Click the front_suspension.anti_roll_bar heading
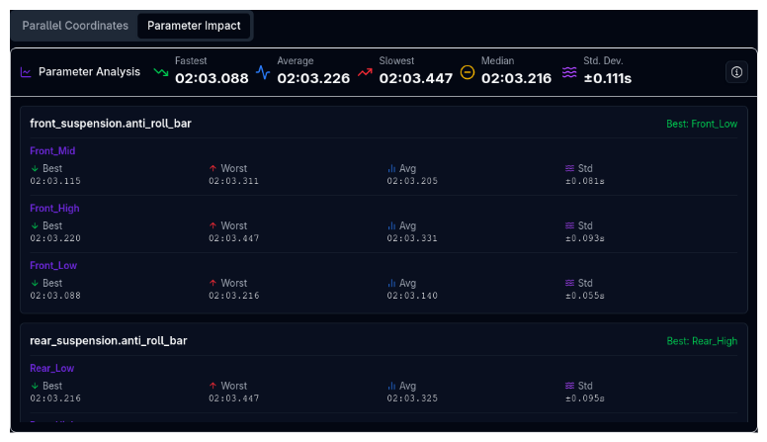Viewport: 767px width, 442px height. click(x=111, y=124)
